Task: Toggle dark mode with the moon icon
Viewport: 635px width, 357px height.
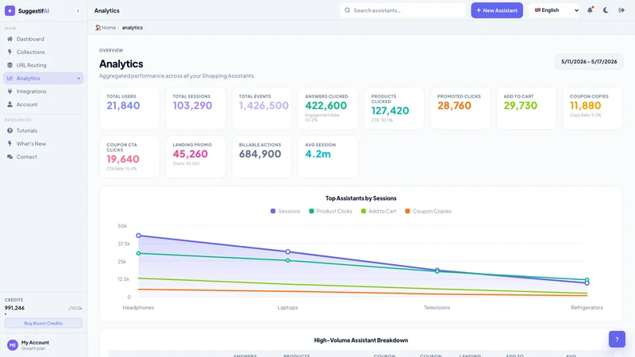Action: [x=606, y=10]
